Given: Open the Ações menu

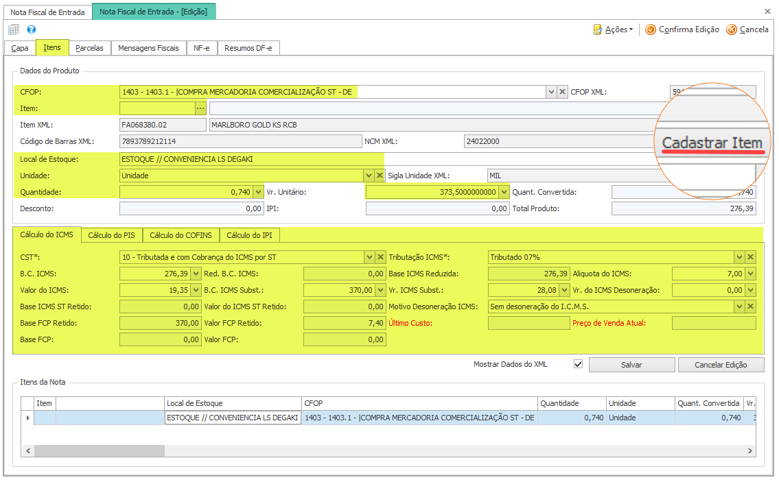Looking at the screenshot, I should 613,29.
